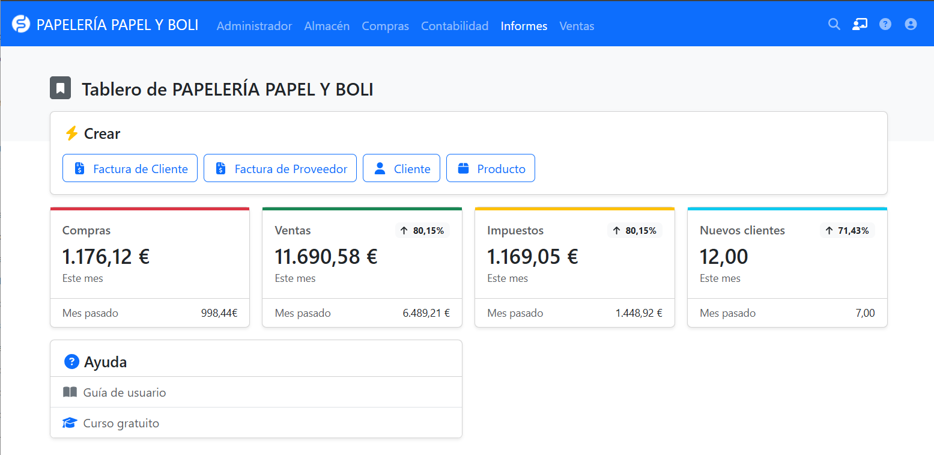This screenshot has width=934, height=455.
Task: Open the Contabilidad menu
Action: (x=455, y=26)
